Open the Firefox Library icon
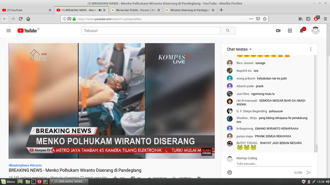Viewport: 330px width, 185px height. (300, 18)
